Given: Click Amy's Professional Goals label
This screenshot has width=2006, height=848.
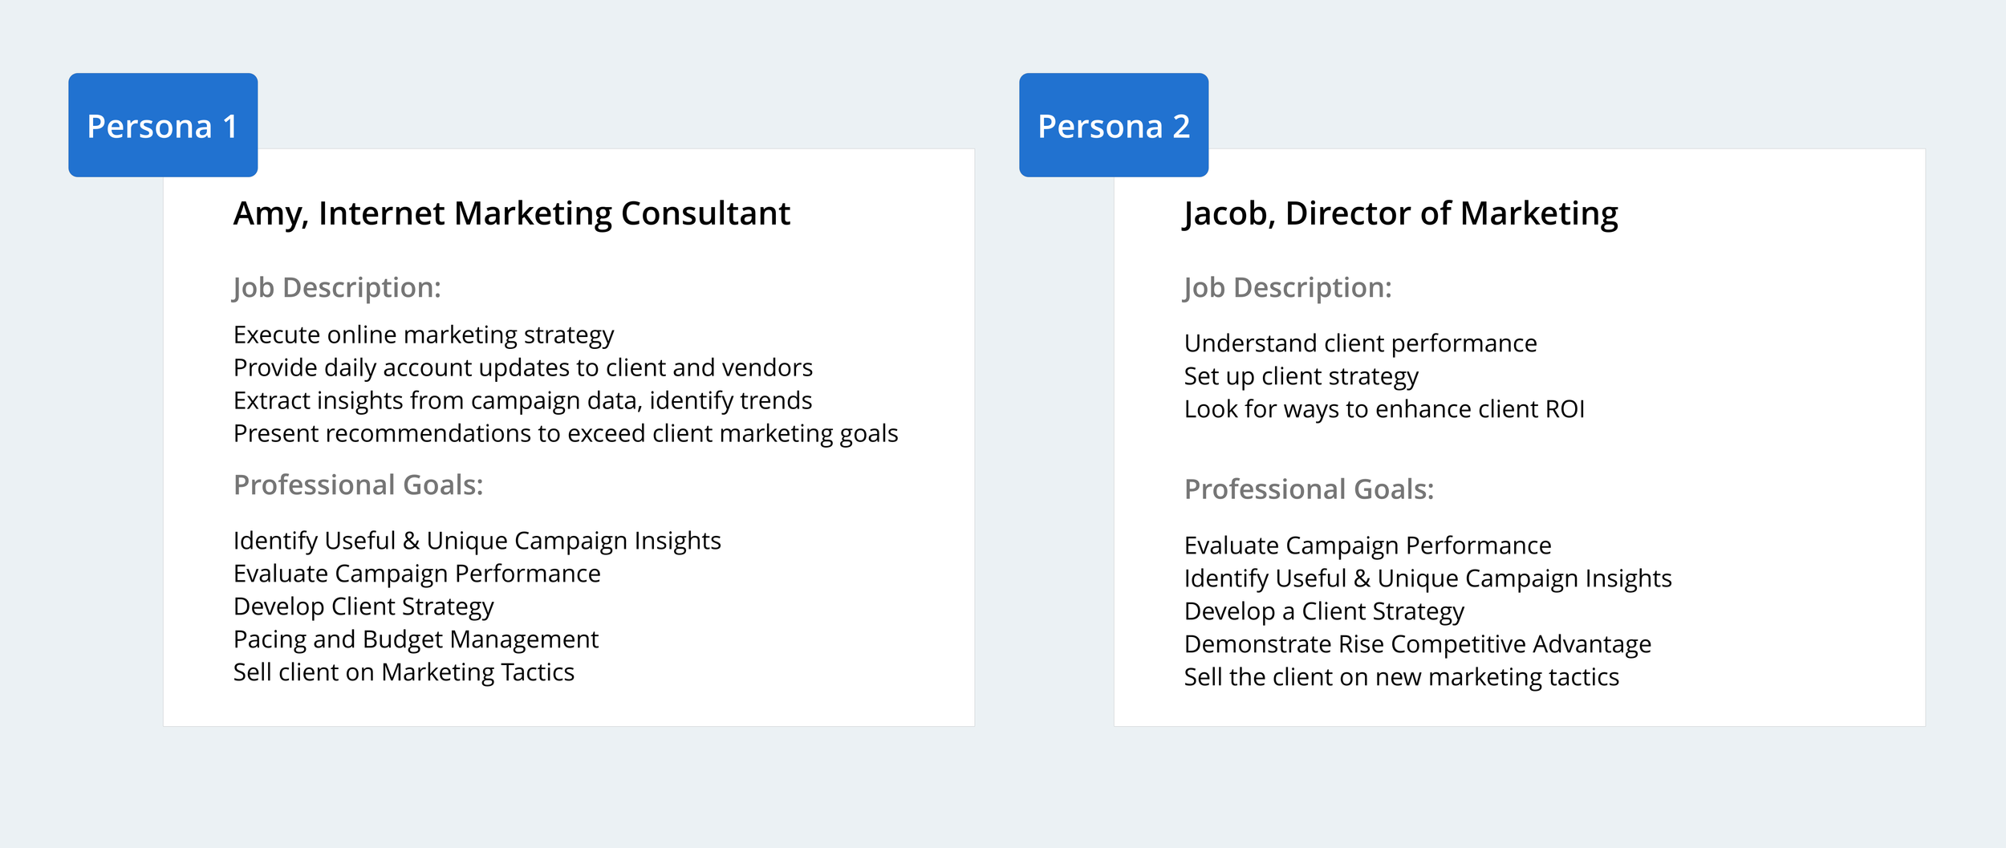Looking at the screenshot, I should click(359, 485).
